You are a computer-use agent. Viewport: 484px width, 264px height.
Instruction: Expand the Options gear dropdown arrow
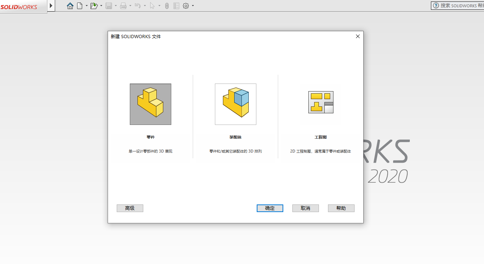pos(193,6)
